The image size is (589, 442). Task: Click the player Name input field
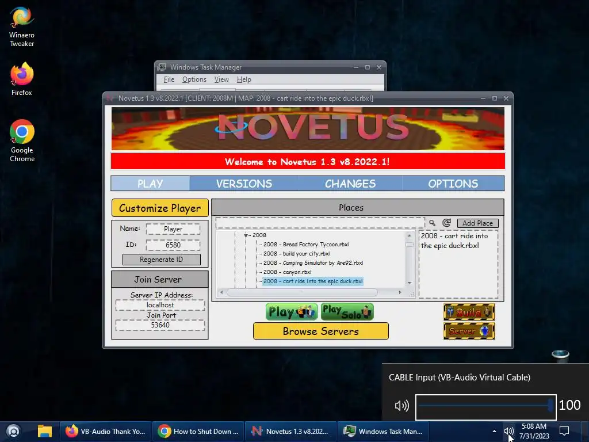click(173, 229)
